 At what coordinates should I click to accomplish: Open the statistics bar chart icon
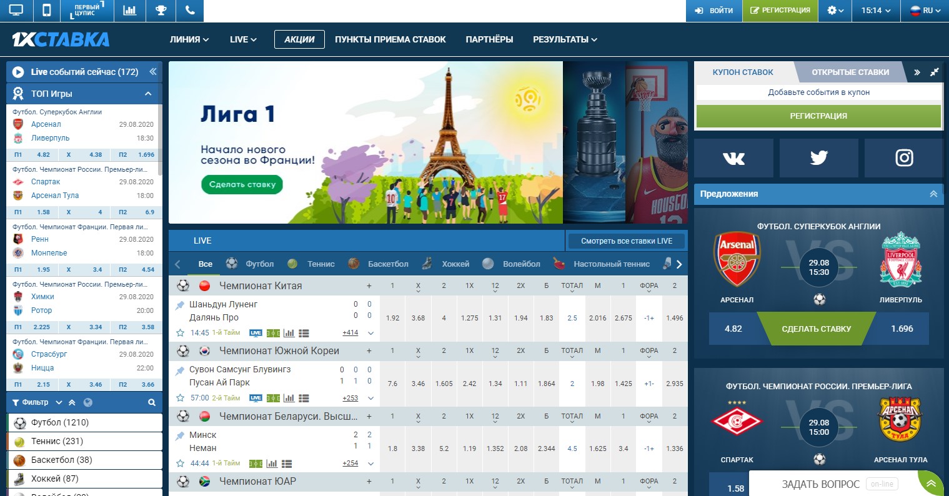click(130, 11)
